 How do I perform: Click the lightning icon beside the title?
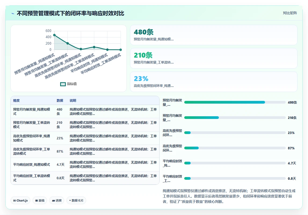point(13,13)
